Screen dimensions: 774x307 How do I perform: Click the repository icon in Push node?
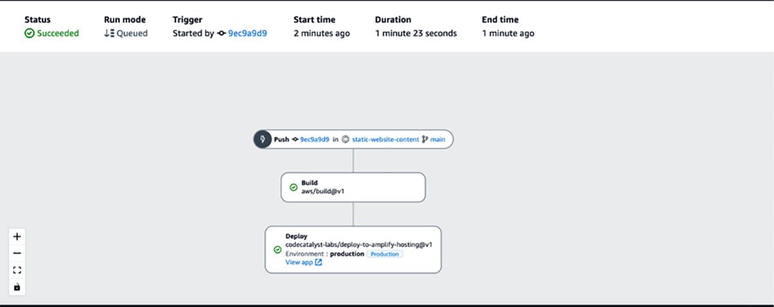point(346,140)
